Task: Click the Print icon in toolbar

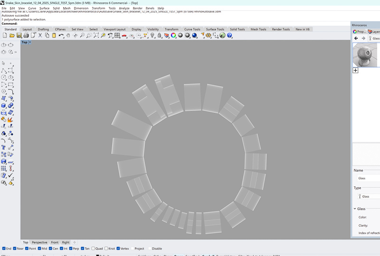Action: click(x=26, y=36)
